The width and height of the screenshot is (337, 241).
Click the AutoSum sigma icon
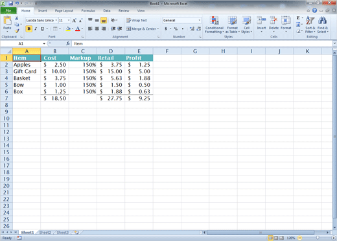click(298, 18)
